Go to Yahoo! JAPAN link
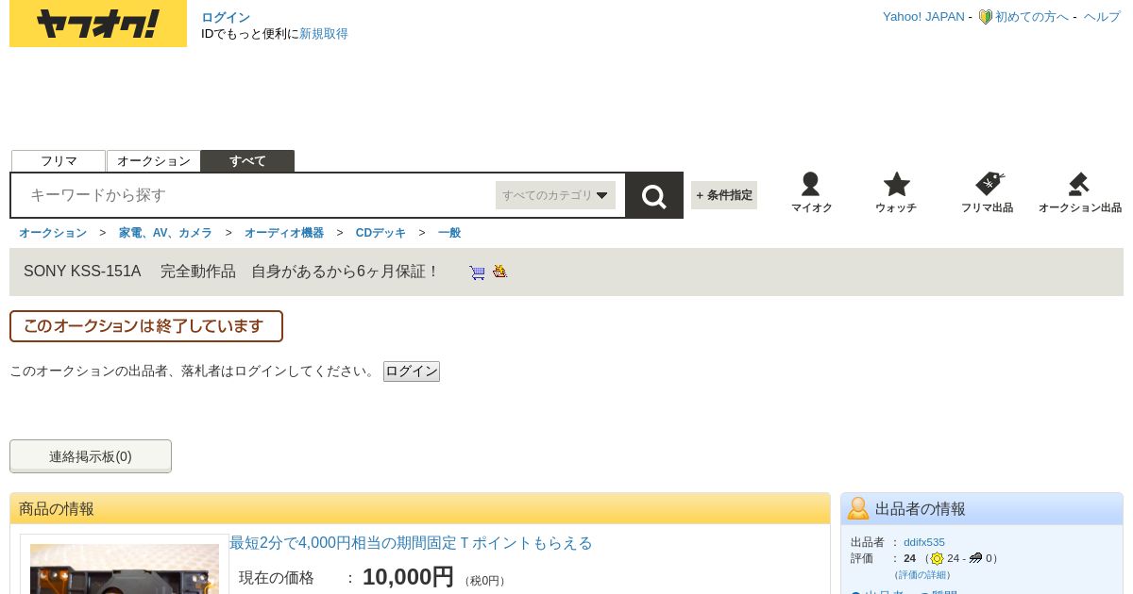 [x=923, y=17]
